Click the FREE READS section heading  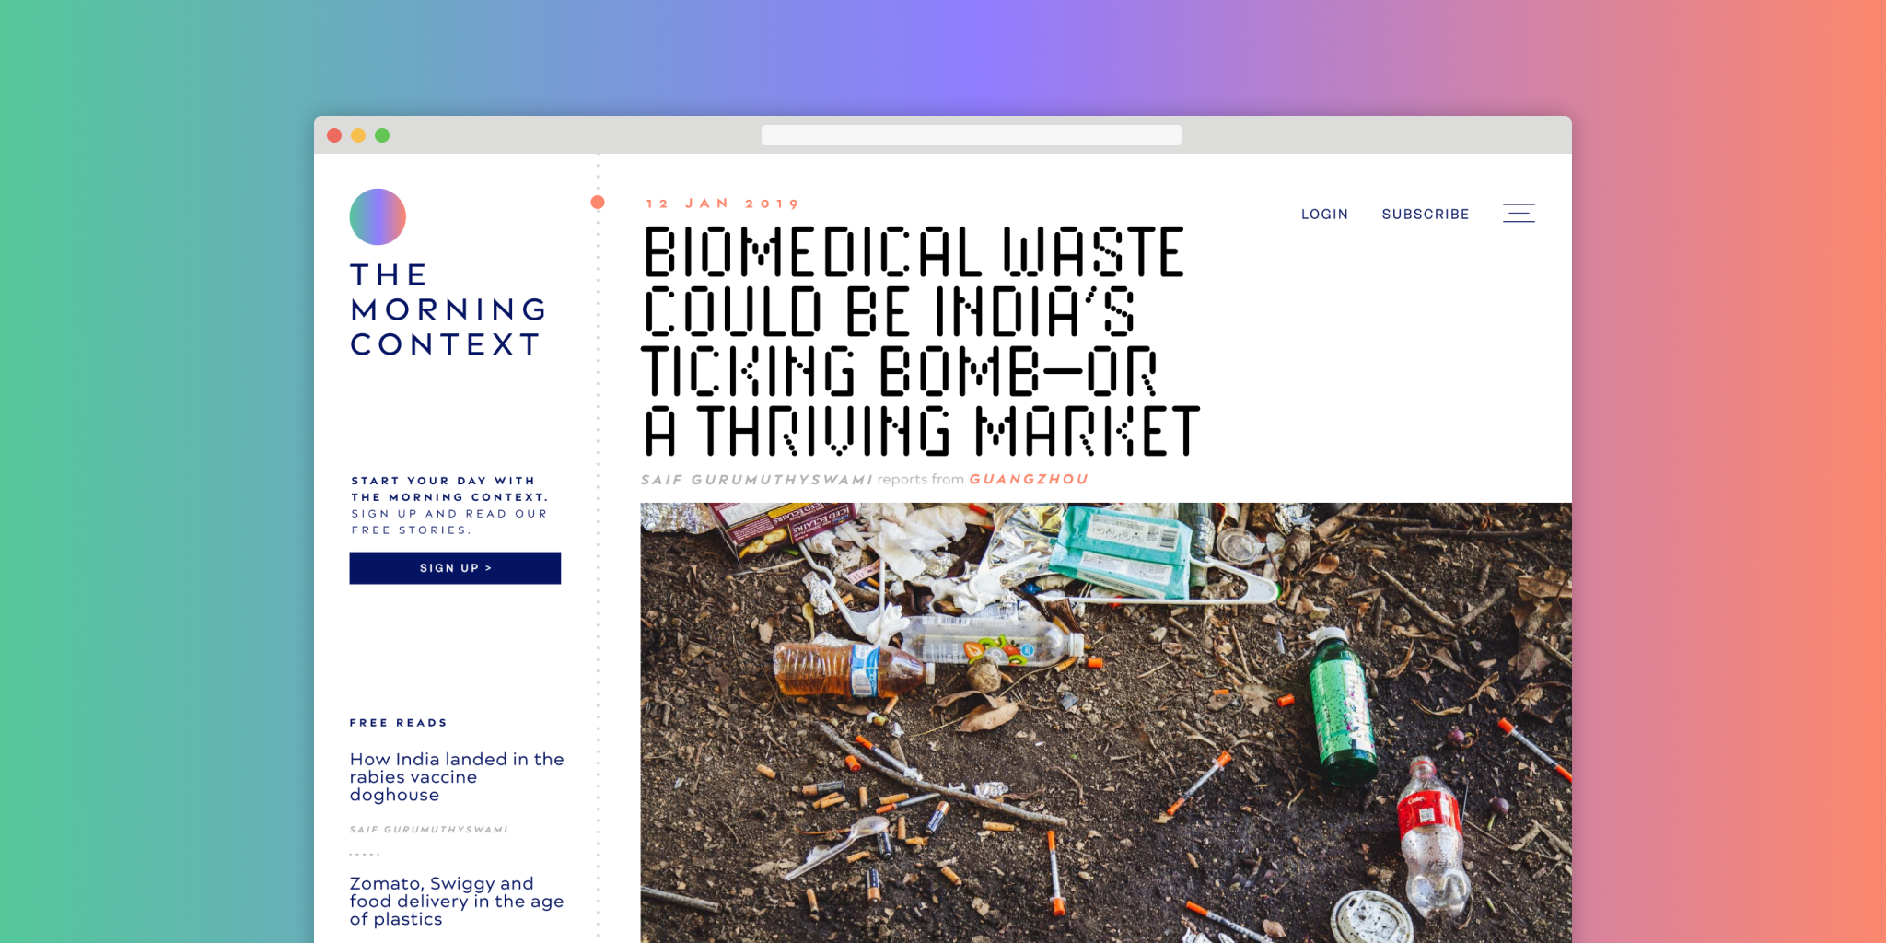398,723
